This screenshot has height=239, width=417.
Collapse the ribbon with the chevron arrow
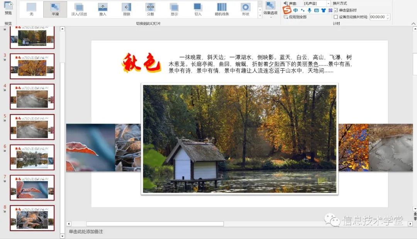pyautogui.click(x=413, y=23)
